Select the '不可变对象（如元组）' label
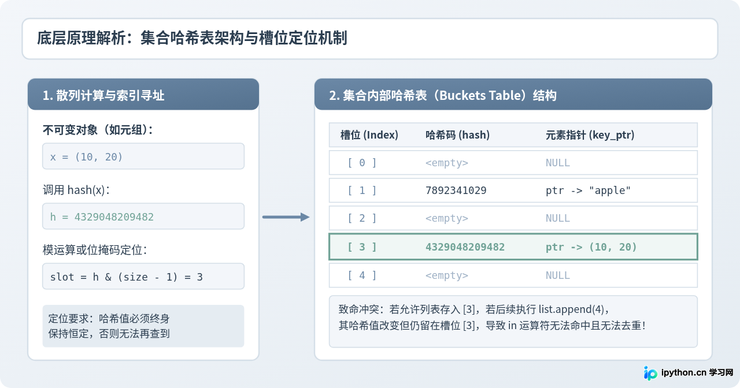Image resolution: width=740 pixels, height=388 pixels. click(x=98, y=130)
